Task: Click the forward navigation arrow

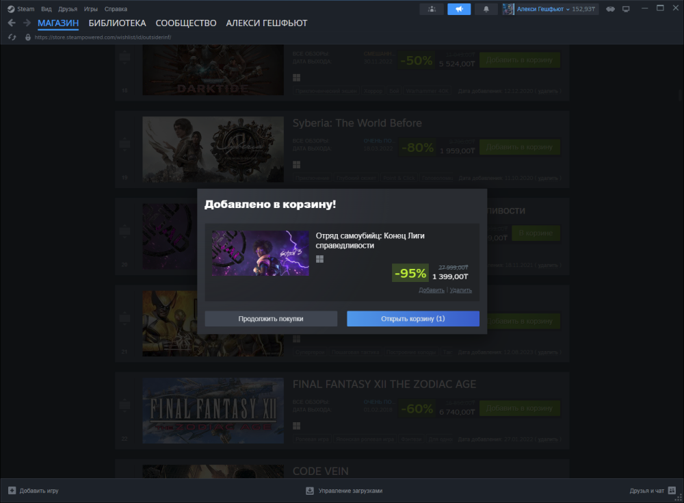Action: tap(27, 23)
